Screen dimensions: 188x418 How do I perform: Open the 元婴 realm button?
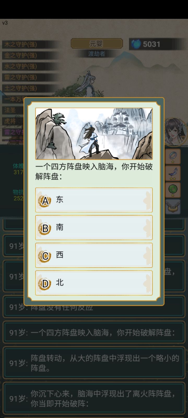pyautogui.click(x=97, y=43)
